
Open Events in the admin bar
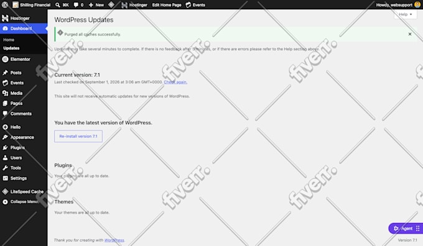[195, 5]
